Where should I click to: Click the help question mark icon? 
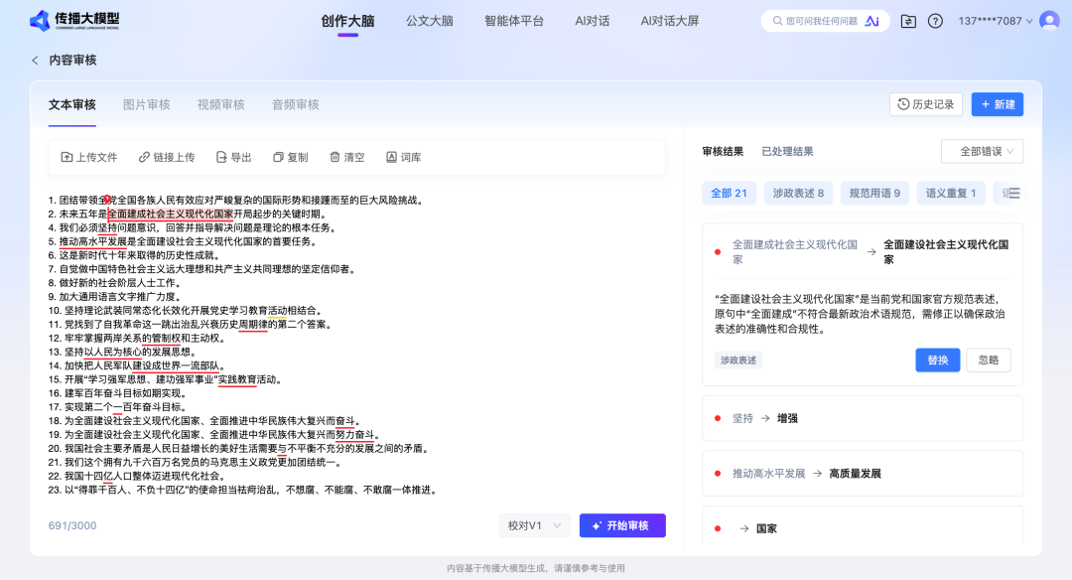pos(934,20)
